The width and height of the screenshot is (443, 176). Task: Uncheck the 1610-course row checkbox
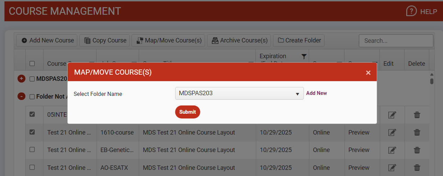click(x=32, y=132)
